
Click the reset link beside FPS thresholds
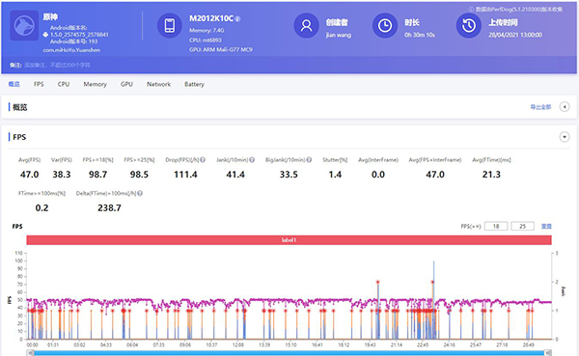546,226
